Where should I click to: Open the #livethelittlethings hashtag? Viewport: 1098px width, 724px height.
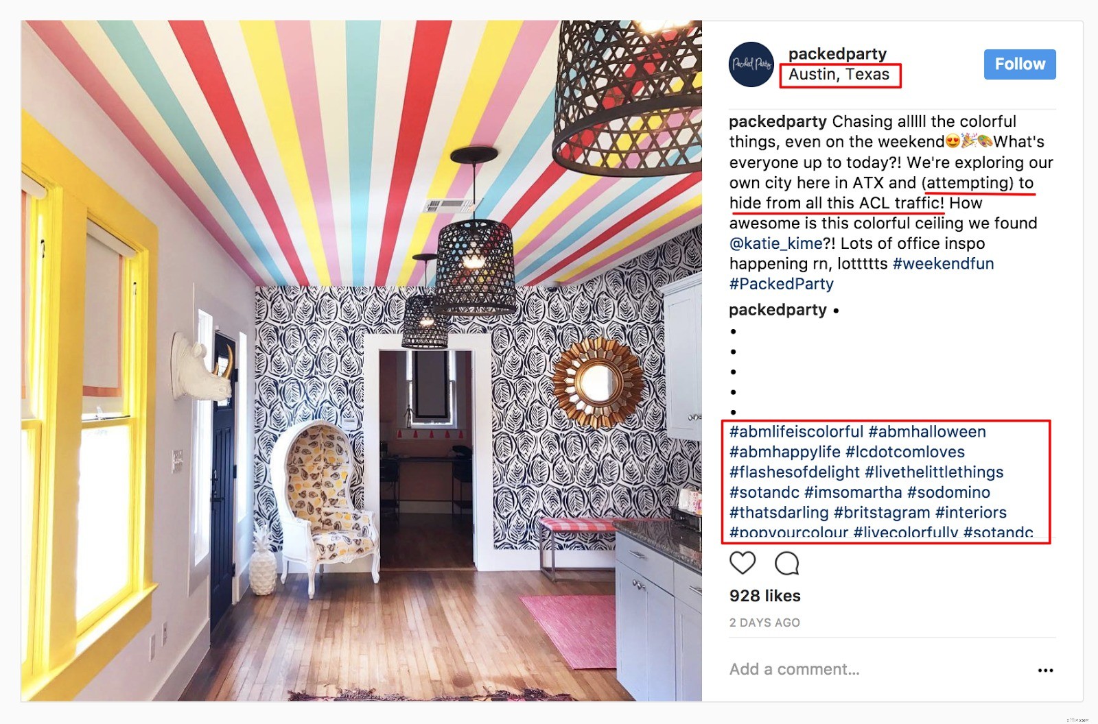click(x=934, y=472)
